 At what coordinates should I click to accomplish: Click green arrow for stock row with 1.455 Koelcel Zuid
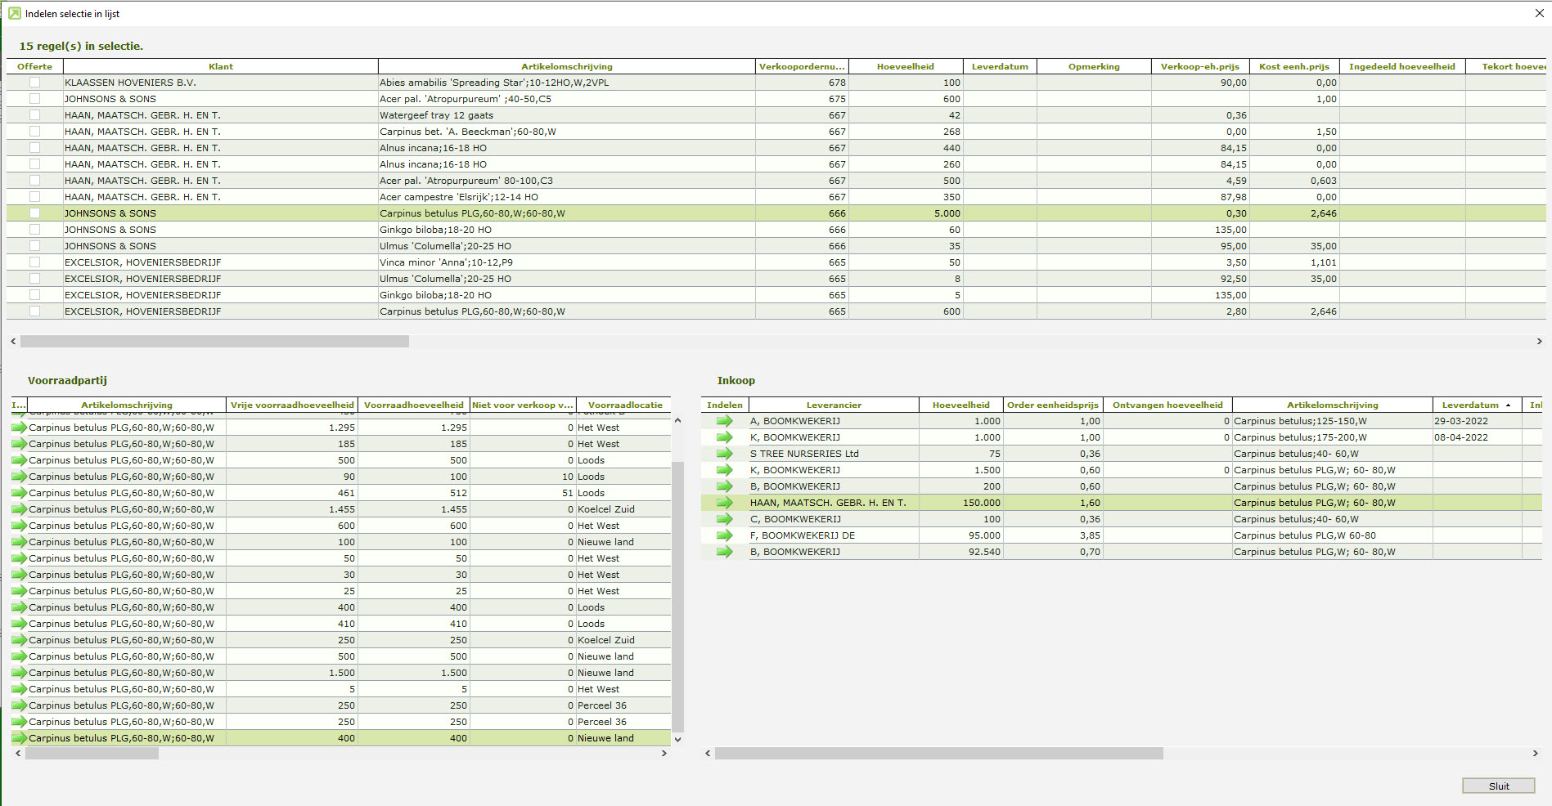coord(19,509)
